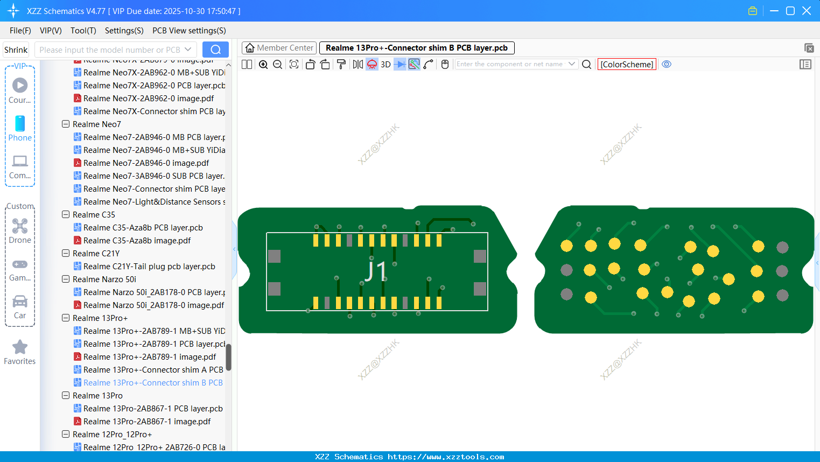Select the Realme 13Pro+-Connector shim B tab
This screenshot has width=820, height=462.
[x=417, y=48]
